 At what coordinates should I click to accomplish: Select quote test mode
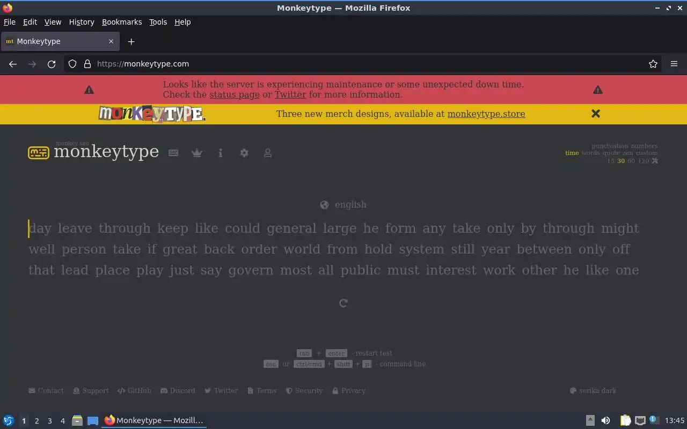(611, 153)
